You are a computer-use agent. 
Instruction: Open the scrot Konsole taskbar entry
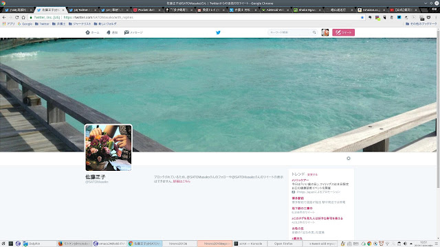pyautogui.click(x=250, y=244)
